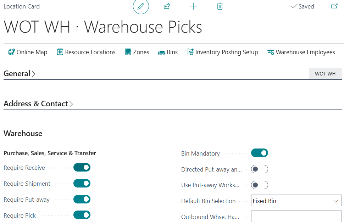
Task: Click the Outbound Whse. Handling input field
Action: point(296,217)
